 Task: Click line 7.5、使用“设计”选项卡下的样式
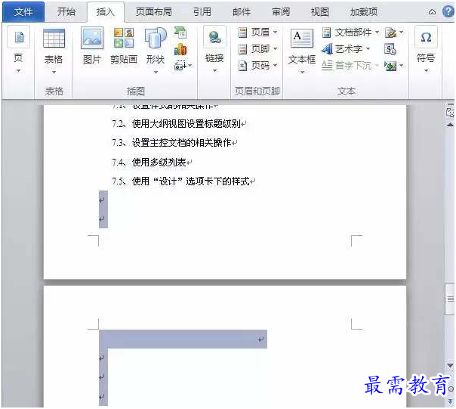click(x=183, y=181)
